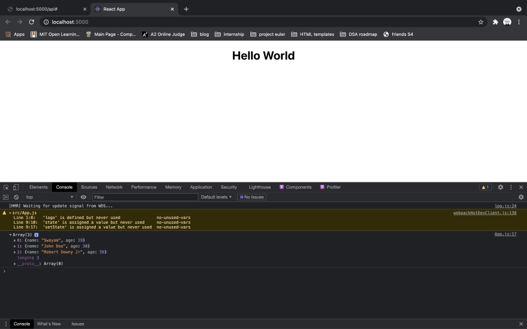Image resolution: width=527 pixels, height=329 pixels.
Task: Open the tab search dropdown in Chrome
Action: (519, 9)
